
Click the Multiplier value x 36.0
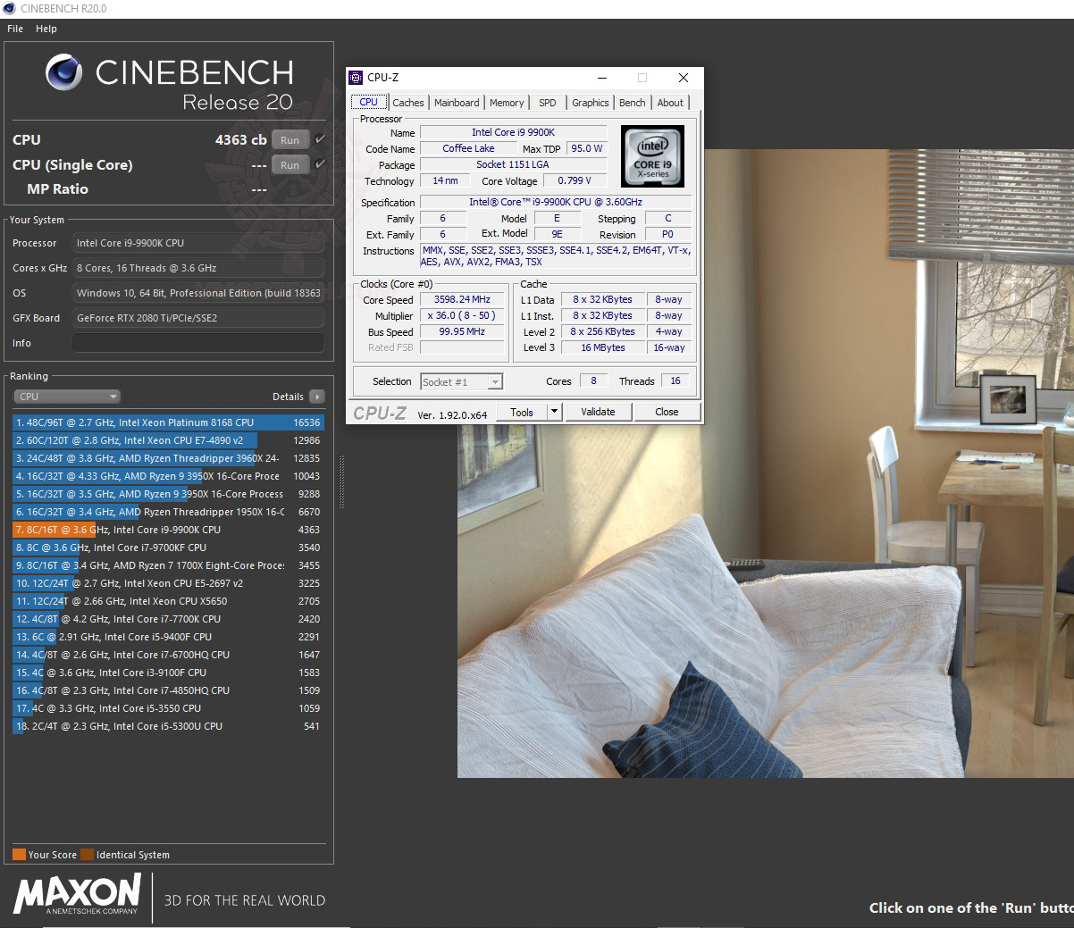462,316
